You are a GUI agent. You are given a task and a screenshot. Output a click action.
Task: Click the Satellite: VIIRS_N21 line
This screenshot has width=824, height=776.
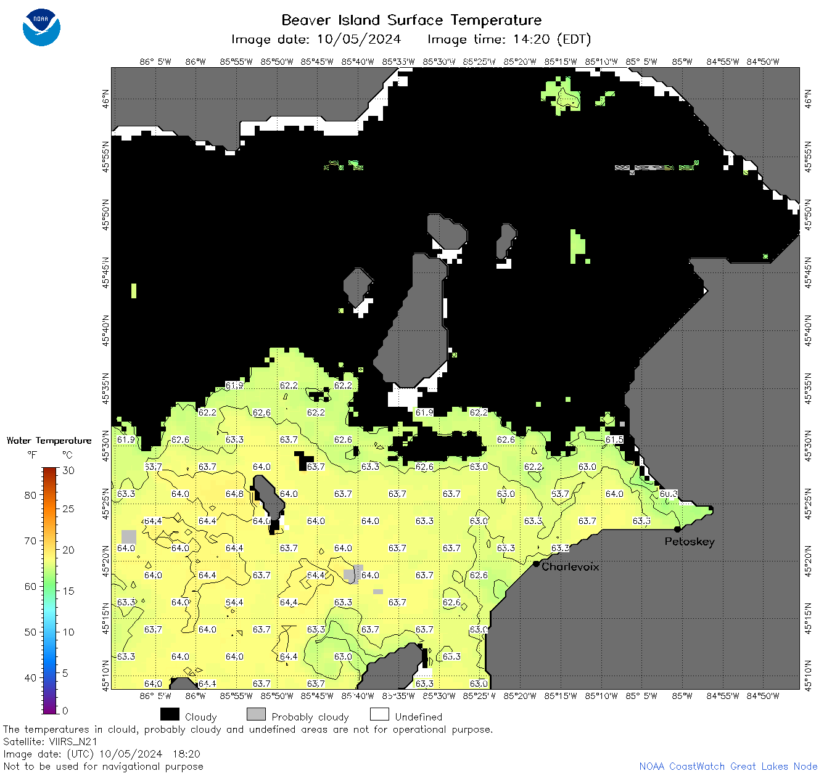[51, 741]
